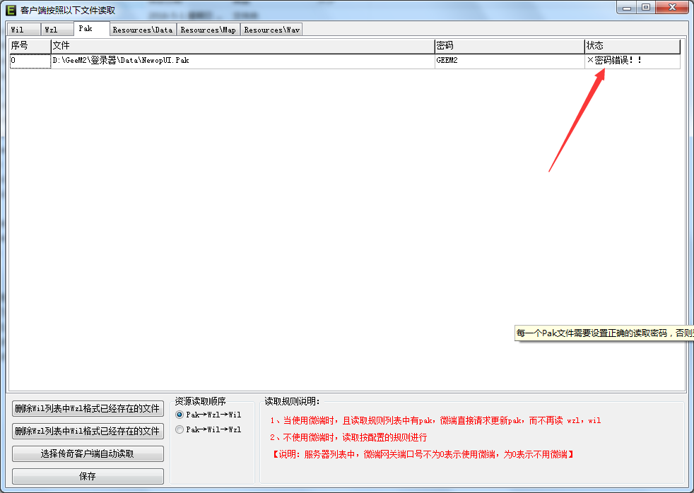Click the 文件 column header
This screenshot has width=694, height=493.
243,46
